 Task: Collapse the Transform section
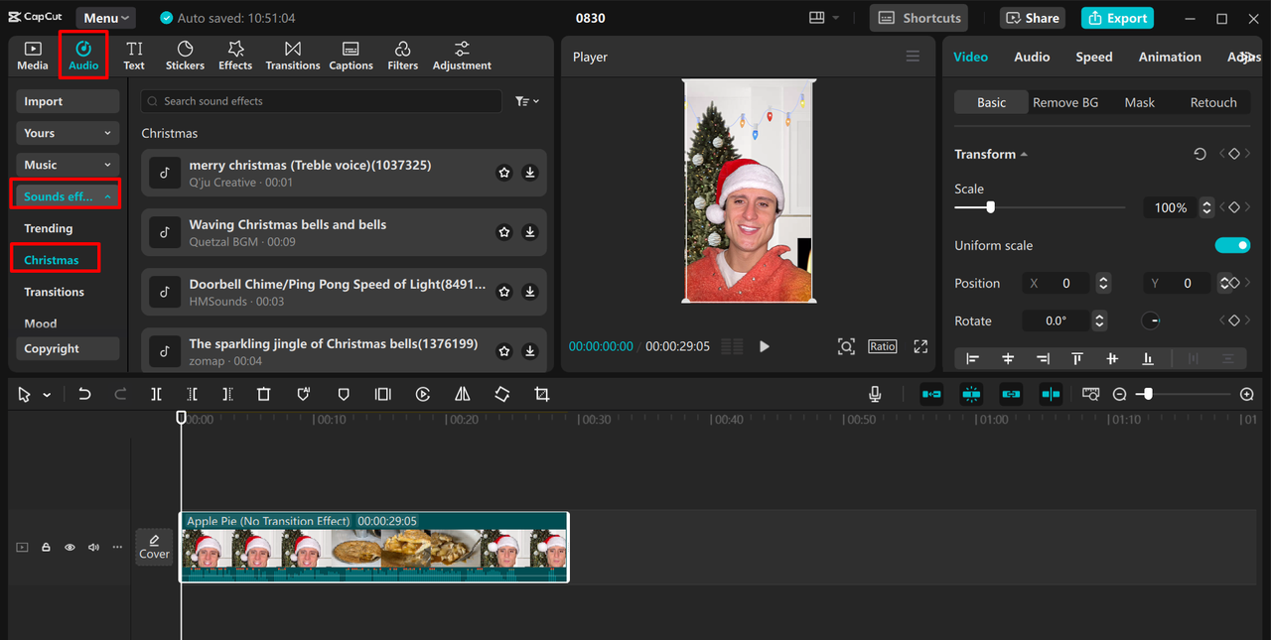click(1024, 155)
